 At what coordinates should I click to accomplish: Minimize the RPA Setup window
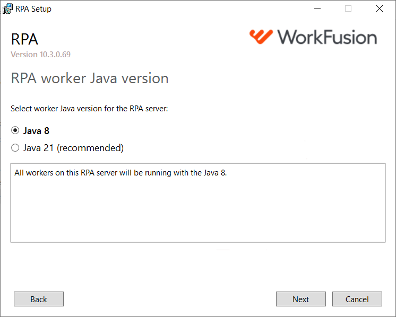pos(317,8)
